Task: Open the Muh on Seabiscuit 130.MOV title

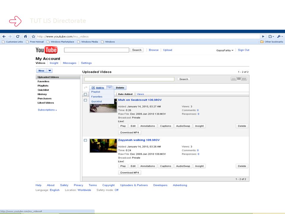Action: 140,100
